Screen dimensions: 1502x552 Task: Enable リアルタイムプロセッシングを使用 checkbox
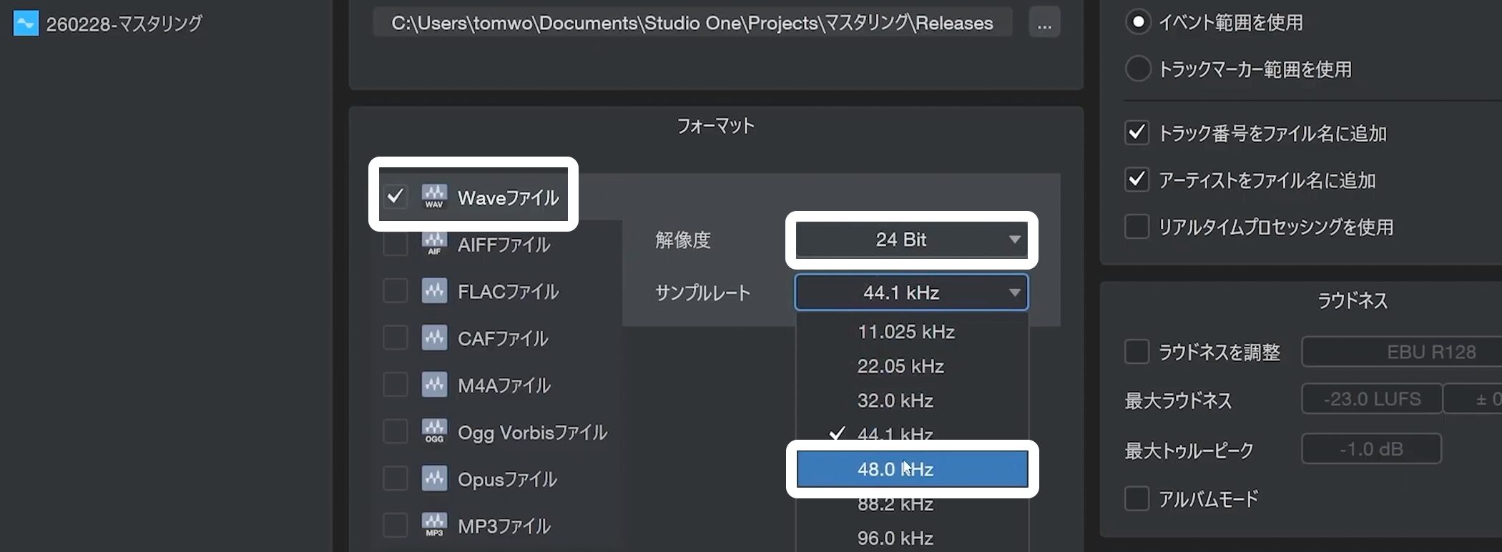point(1137,227)
